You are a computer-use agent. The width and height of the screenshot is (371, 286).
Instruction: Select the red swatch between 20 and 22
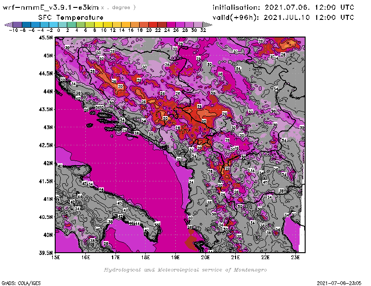pyautogui.click(x=153, y=25)
